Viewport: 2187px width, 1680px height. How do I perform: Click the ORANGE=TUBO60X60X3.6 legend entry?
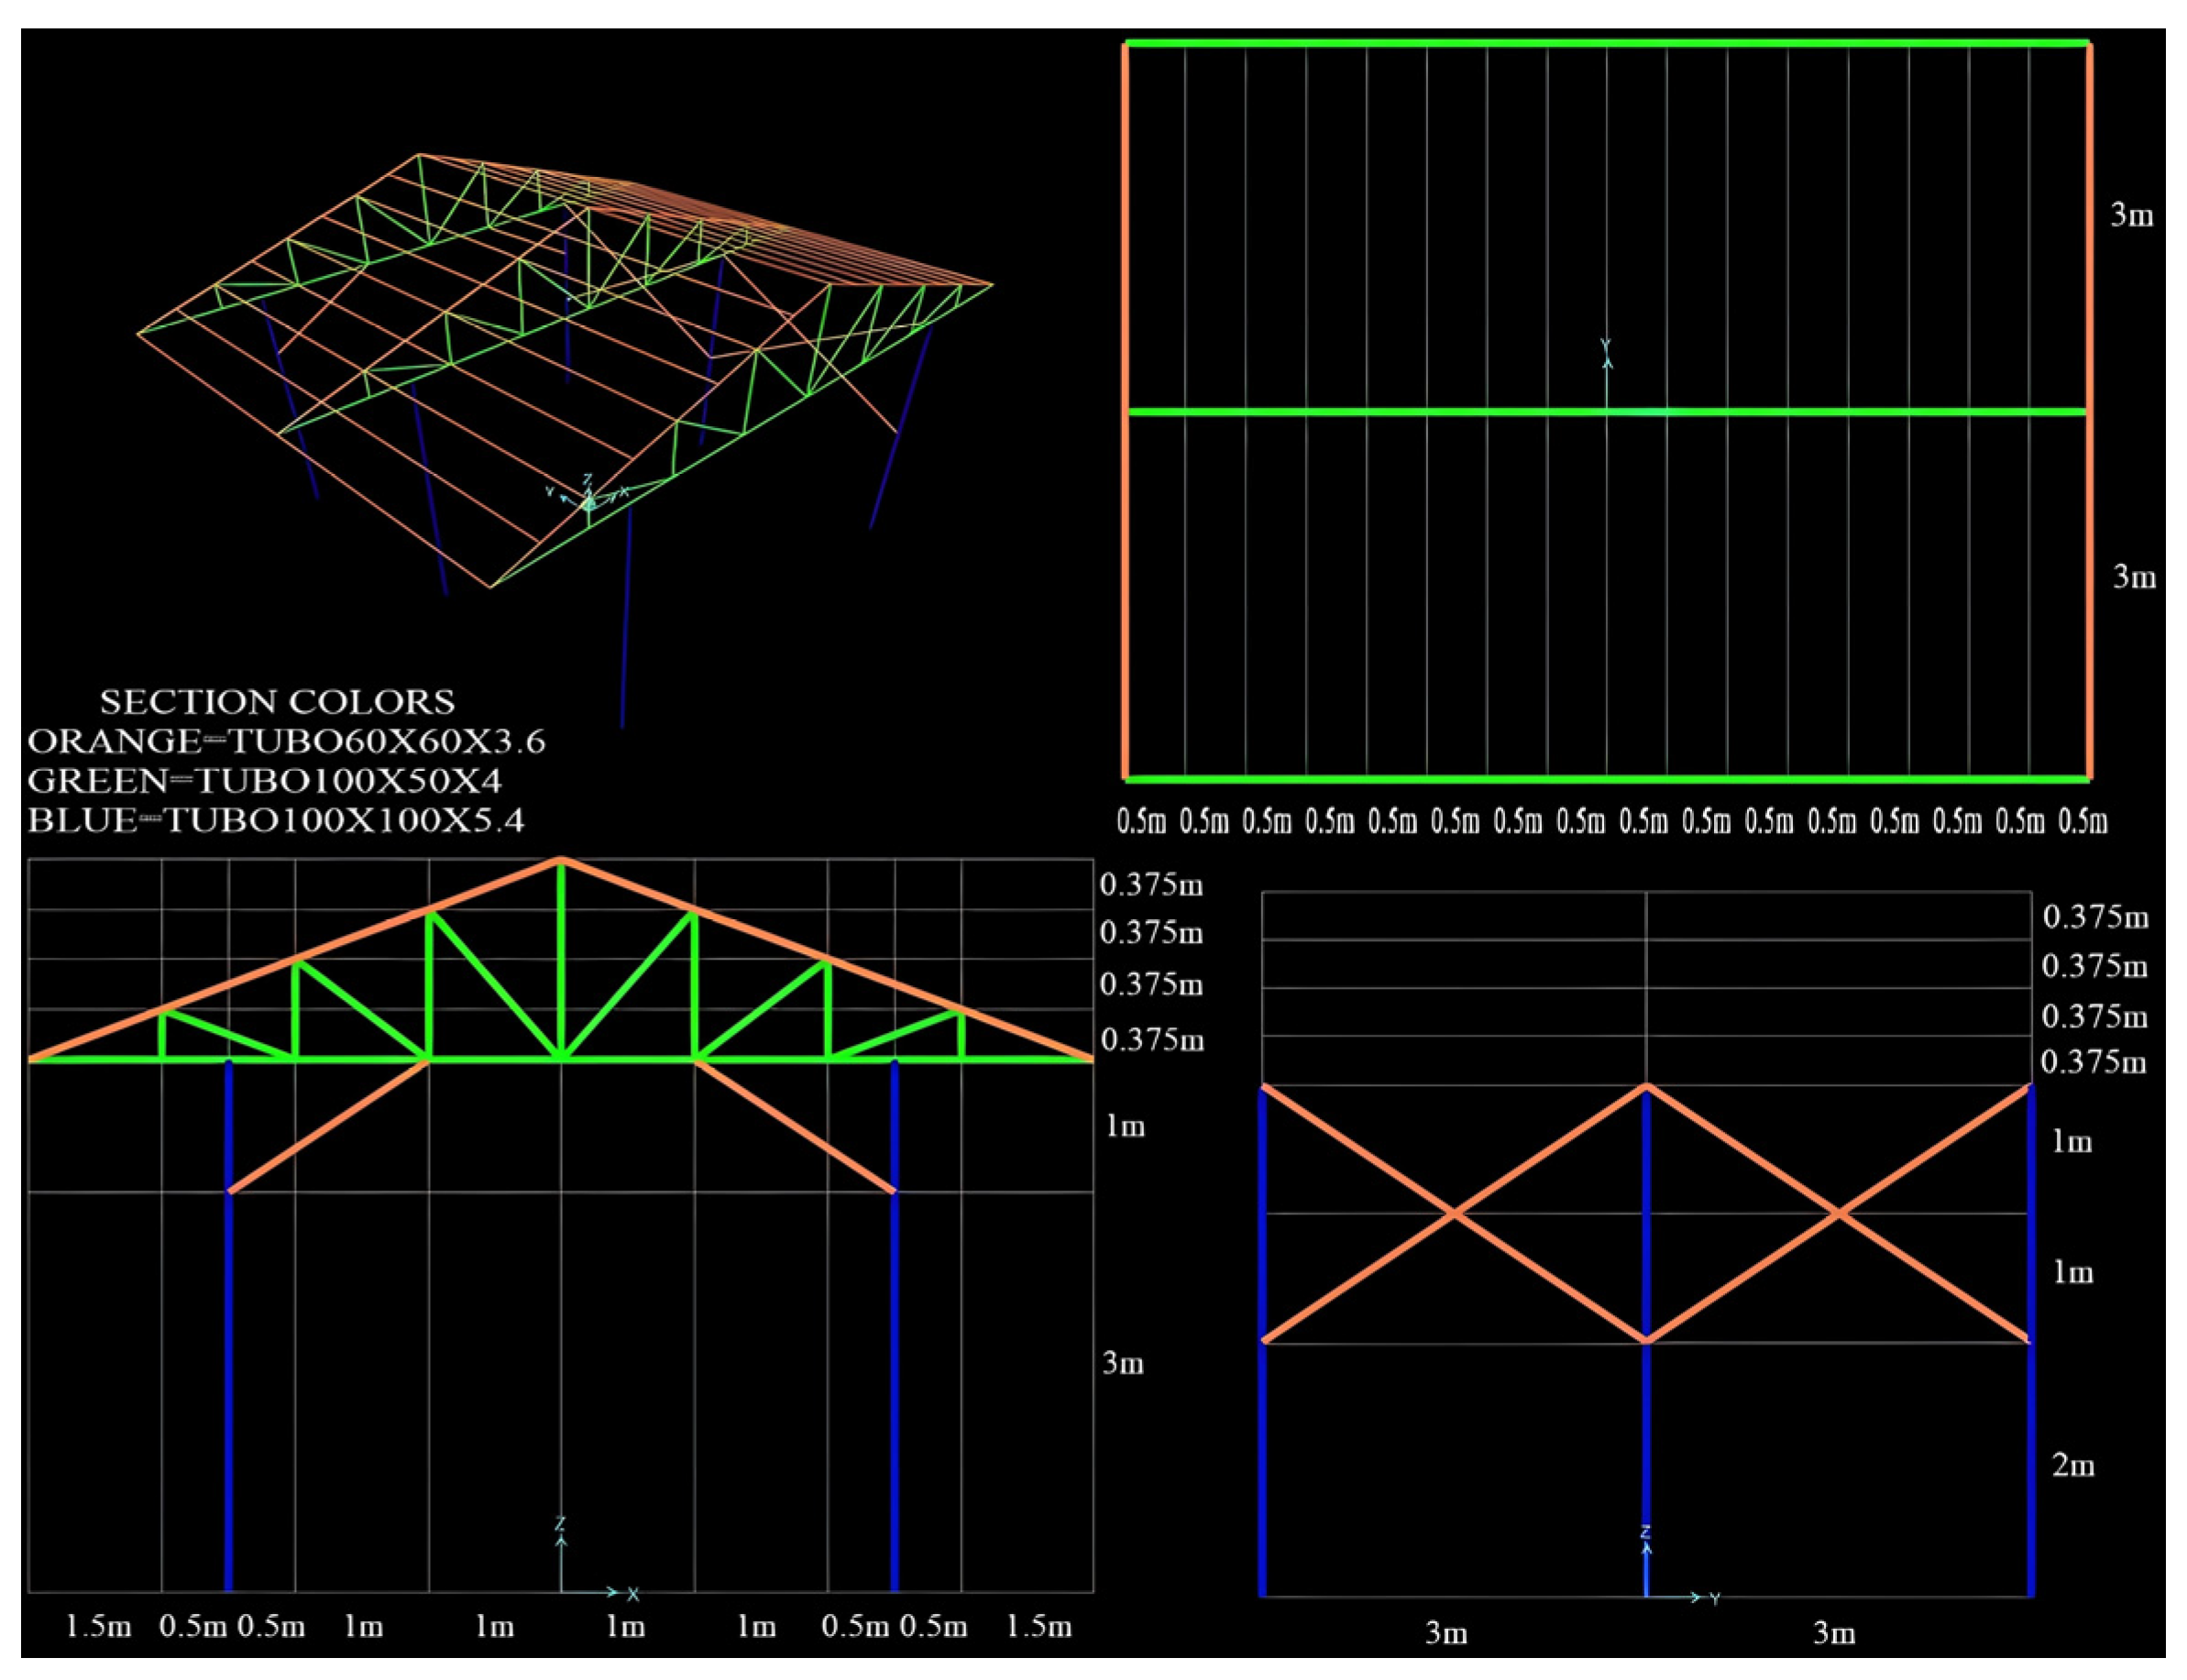pos(286,742)
